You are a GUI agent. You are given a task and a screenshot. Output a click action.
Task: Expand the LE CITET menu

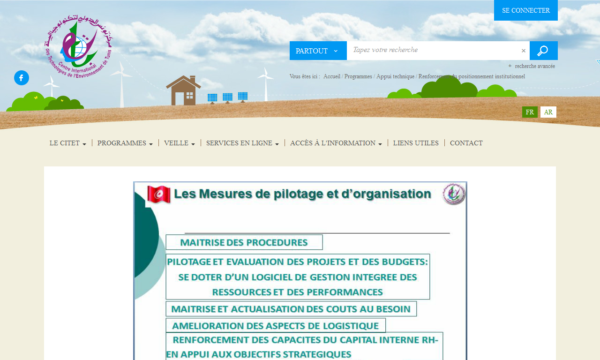[68, 143]
